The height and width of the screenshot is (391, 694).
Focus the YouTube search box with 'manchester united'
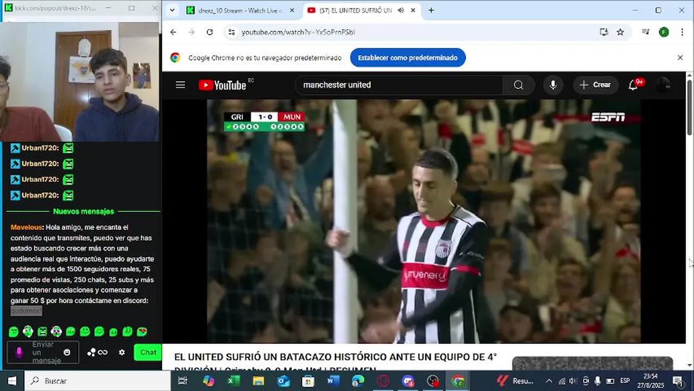click(399, 85)
